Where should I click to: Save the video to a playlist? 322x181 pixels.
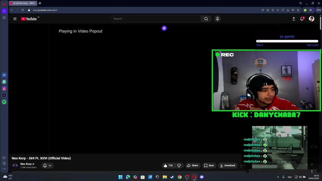(209, 165)
